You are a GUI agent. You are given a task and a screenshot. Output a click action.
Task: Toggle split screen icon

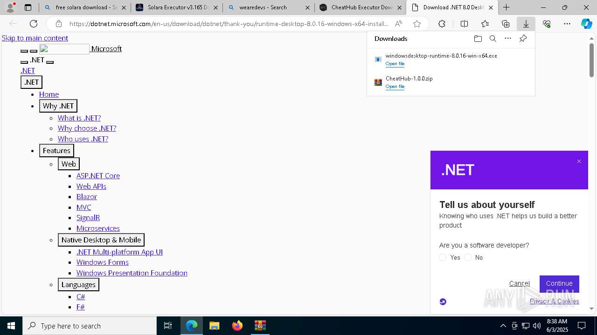464,24
